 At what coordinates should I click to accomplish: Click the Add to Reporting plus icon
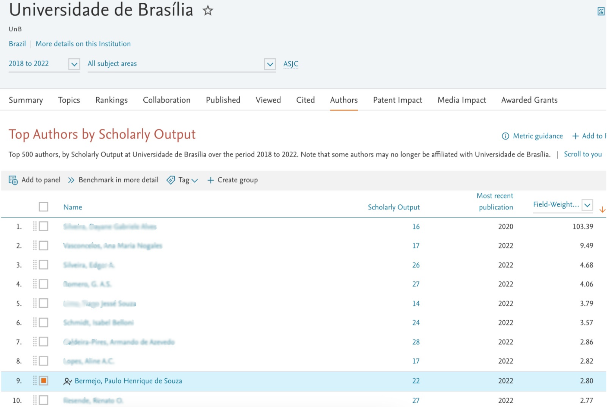click(x=575, y=136)
